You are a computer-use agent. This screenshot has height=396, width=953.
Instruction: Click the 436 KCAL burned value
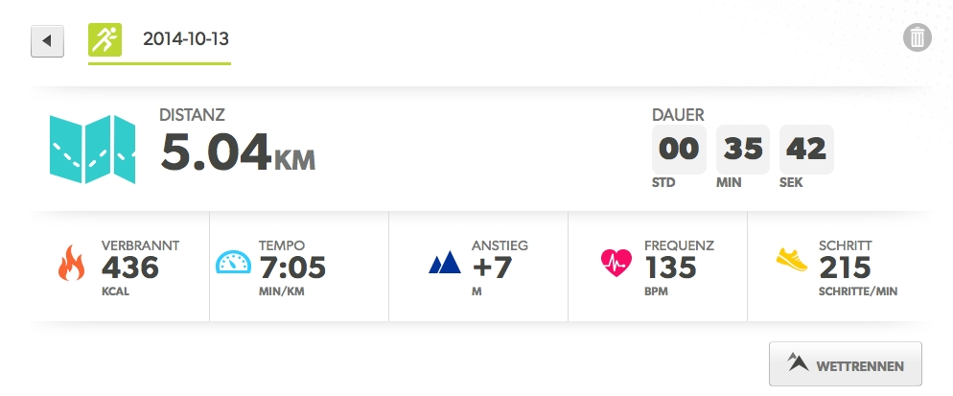click(x=129, y=267)
